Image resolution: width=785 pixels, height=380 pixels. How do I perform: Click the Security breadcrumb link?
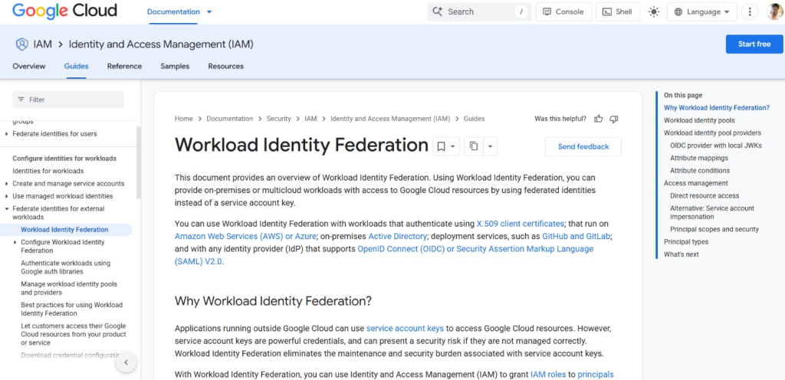pyautogui.click(x=278, y=119)
